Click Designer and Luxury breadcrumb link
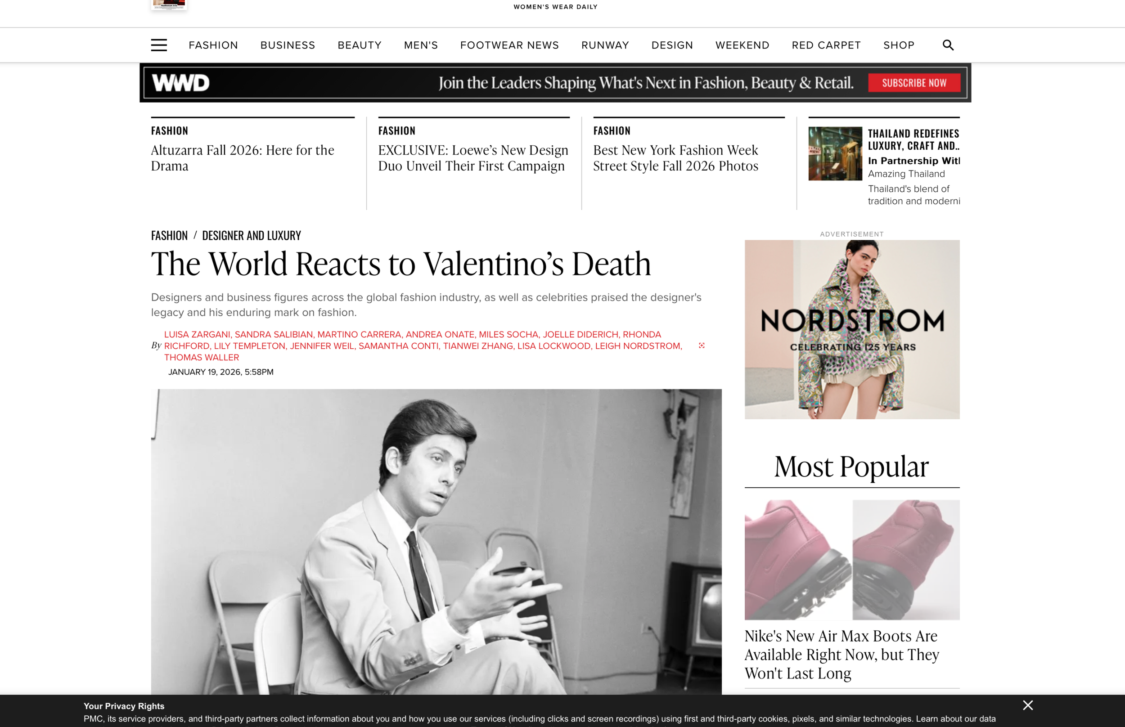Image resolution: width=1125 pixels, height=727 pixels. coord(251,235)
